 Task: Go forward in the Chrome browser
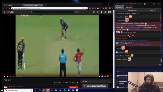[x=6, y=8]
